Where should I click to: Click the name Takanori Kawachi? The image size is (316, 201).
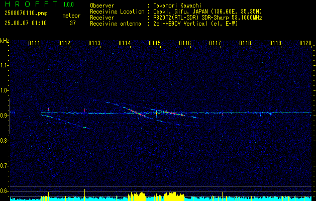tap(177, 6)
